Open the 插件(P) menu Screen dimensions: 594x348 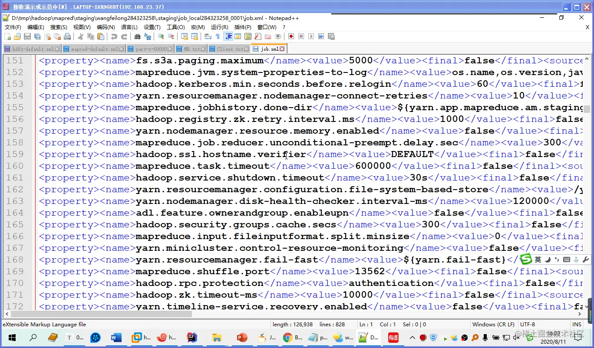point(243,27)
